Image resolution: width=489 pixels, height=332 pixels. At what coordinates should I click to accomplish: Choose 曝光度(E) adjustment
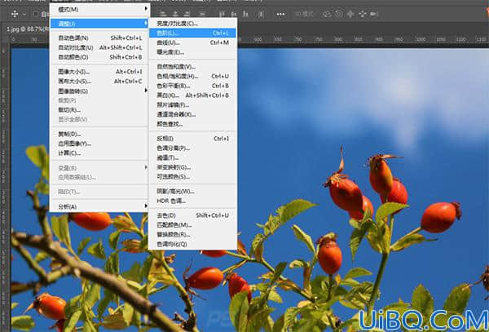click(192, 52)
